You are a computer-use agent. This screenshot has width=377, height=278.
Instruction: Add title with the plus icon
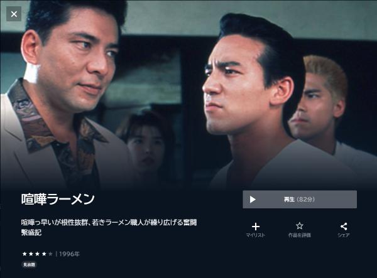(x=256, y=227)
